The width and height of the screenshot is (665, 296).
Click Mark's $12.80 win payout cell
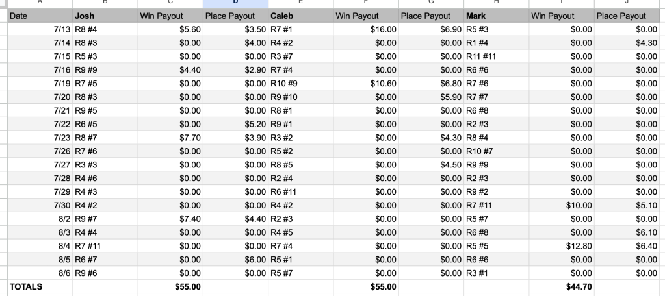click(562, 246)
